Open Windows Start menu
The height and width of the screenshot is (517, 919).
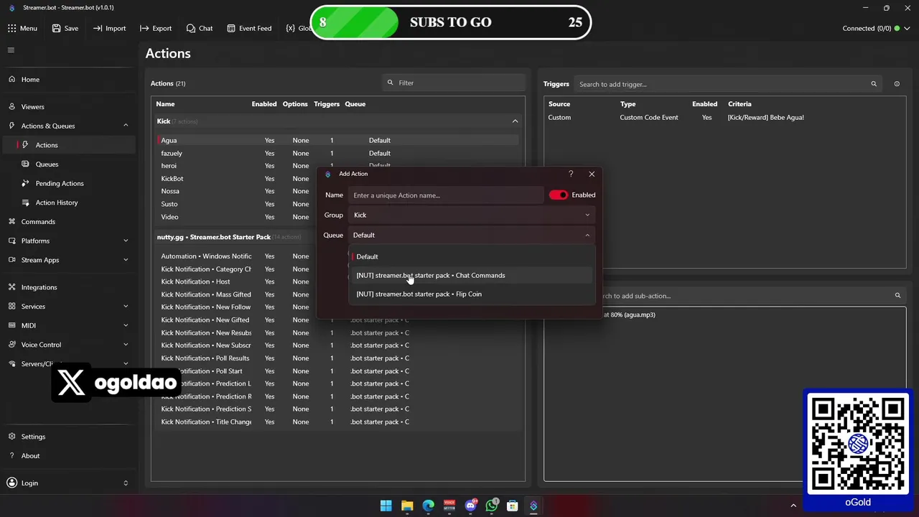(386, 506)
